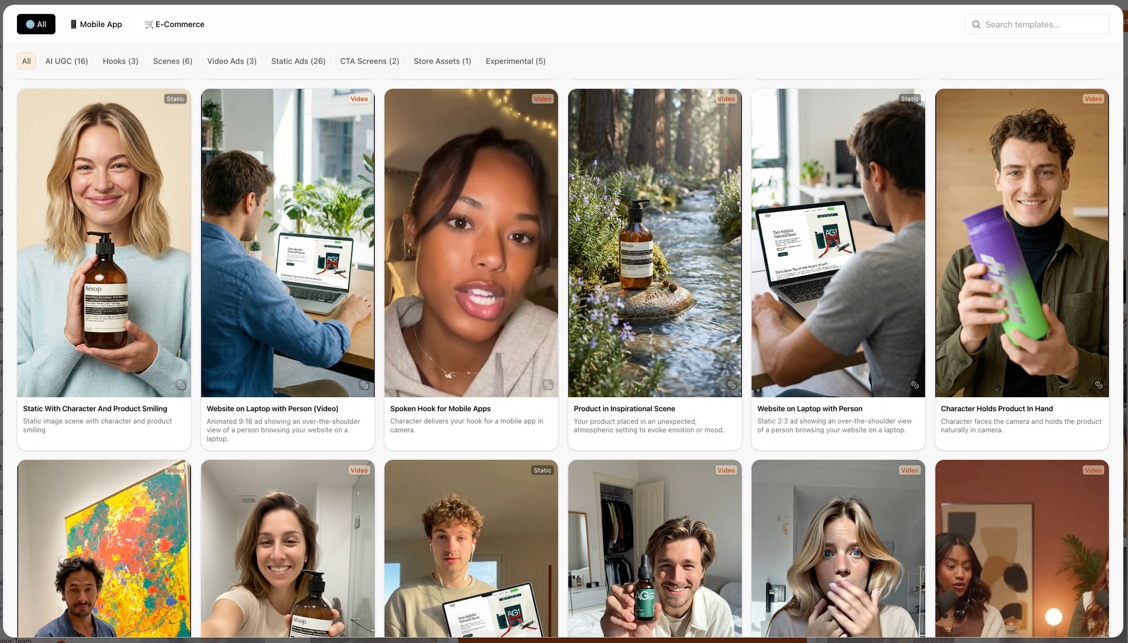Click link icon on Spoken Hook card
Viewport: 1128px width, 643px height.
tap(548, 385)
